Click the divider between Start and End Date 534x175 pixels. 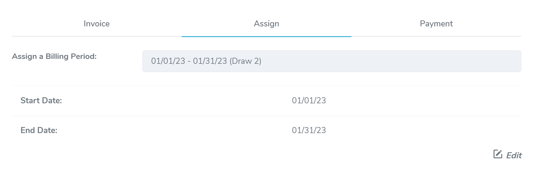[x=266, y=116]
